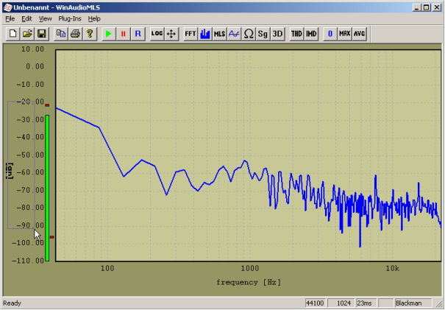Image resolution: width=445 pixels, height=310 pixels.
Task: Select the spectrum bar chart icon
Action: 205,34
